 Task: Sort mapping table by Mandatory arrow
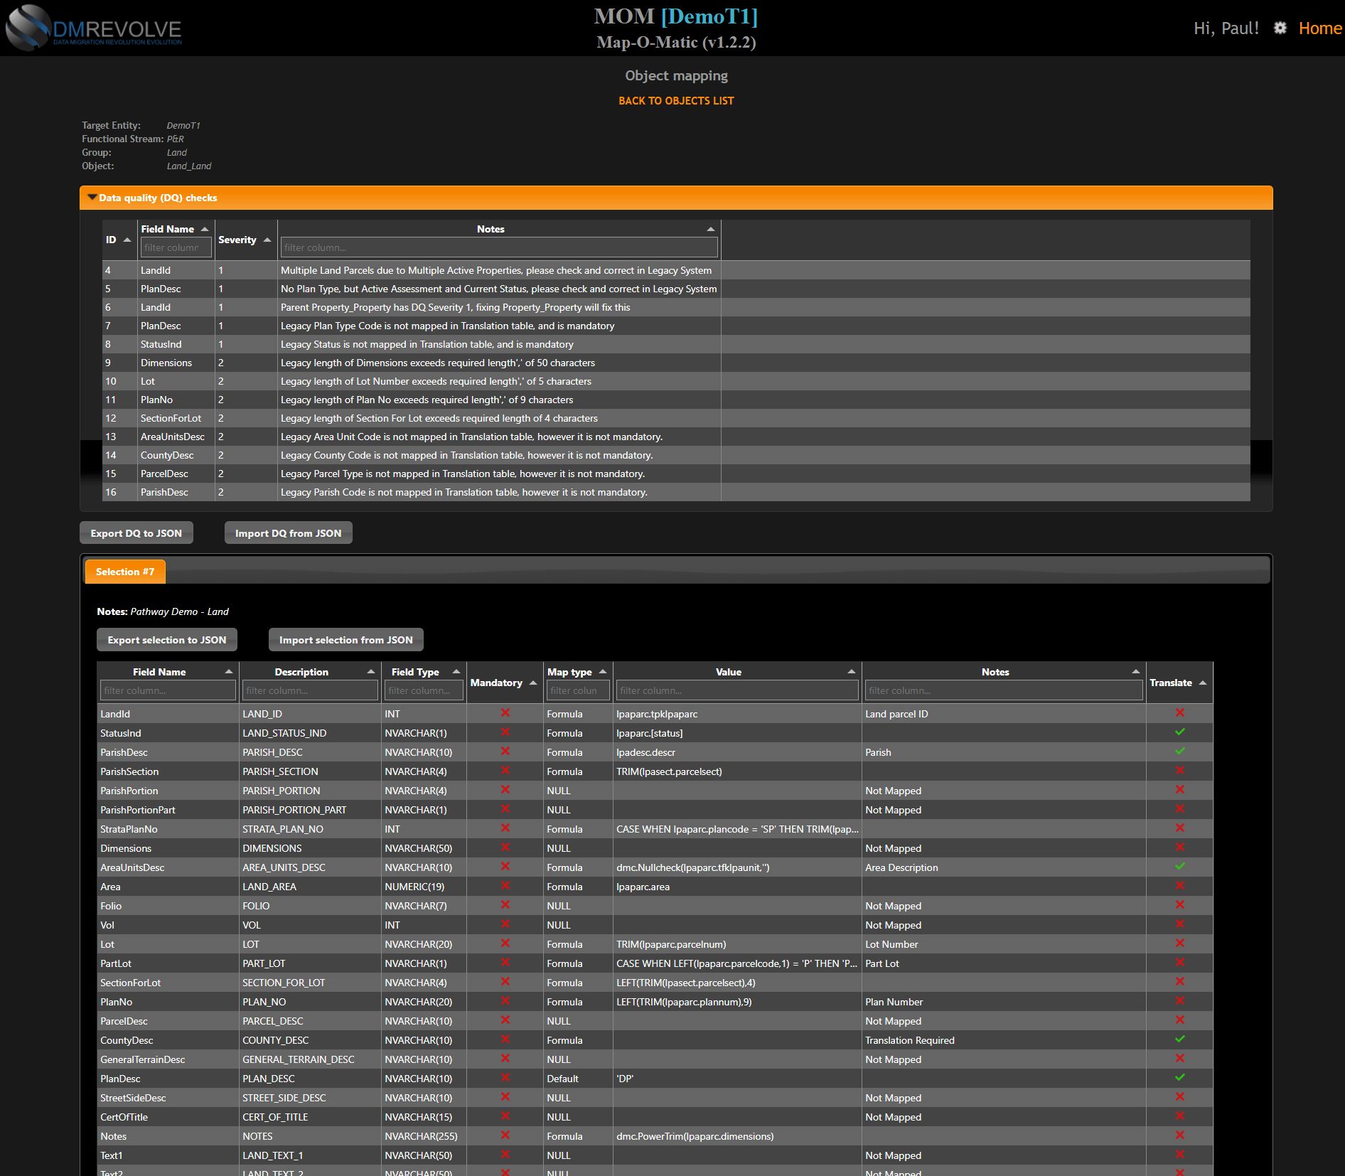point(533,683)
